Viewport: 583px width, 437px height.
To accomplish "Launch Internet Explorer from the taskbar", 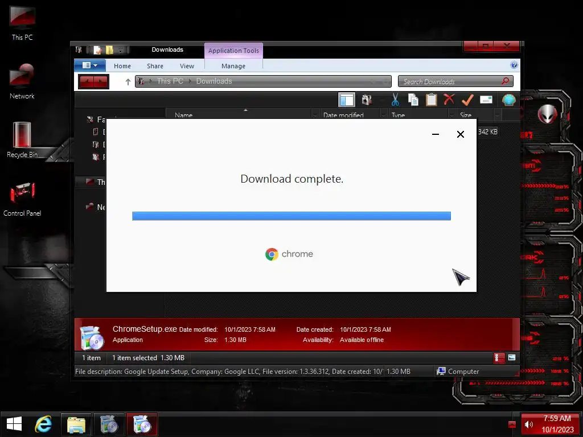I will 43,424.
